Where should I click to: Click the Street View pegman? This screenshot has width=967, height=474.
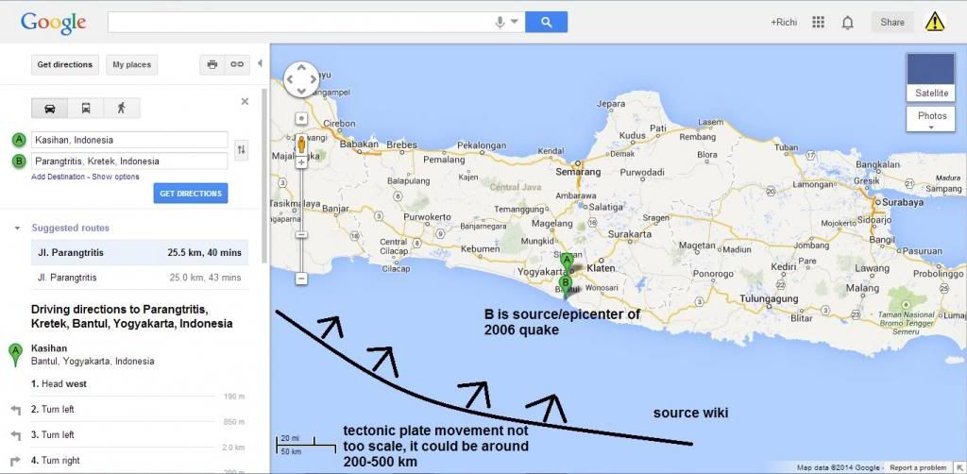(x=301, y=144)
